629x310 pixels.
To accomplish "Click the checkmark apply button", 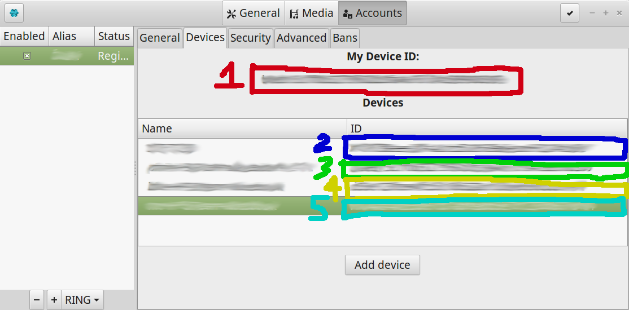I will click(x=570, y=13).
